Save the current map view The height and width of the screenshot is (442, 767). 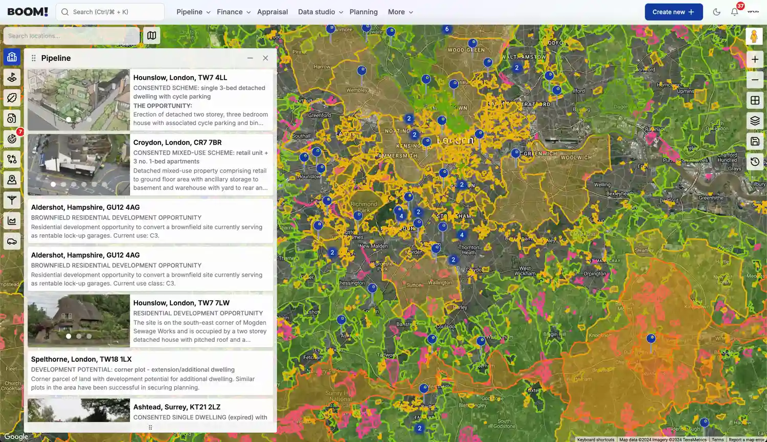[x=755, y=141]
